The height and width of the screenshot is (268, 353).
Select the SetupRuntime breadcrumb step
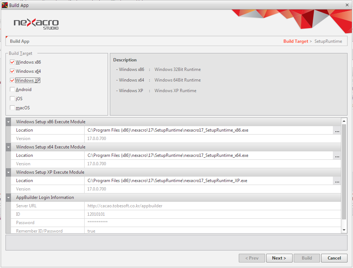[328, 41]
